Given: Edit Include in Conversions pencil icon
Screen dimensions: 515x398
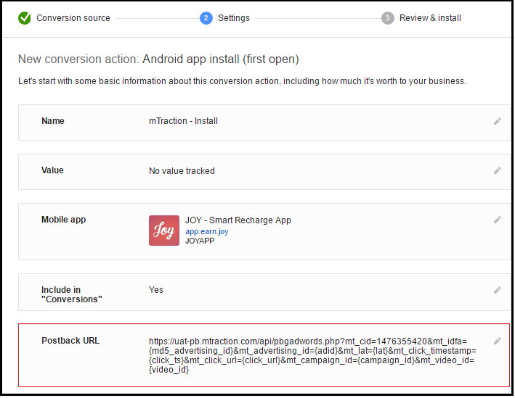Looking at the screenshot, I should pyautogui.click(x=498, y=290).
